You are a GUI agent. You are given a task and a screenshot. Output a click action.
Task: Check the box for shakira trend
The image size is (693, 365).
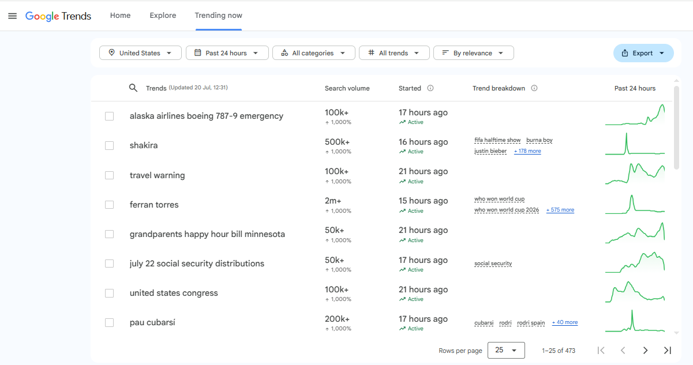110,146
